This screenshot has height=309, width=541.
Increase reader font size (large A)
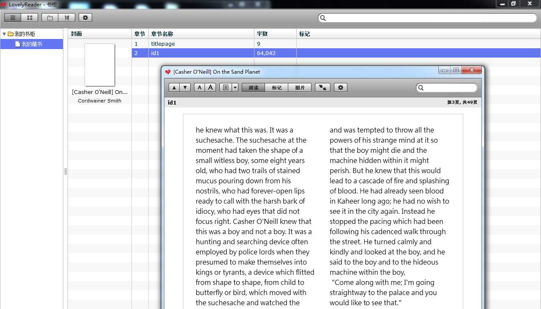[x=210, y=88]
